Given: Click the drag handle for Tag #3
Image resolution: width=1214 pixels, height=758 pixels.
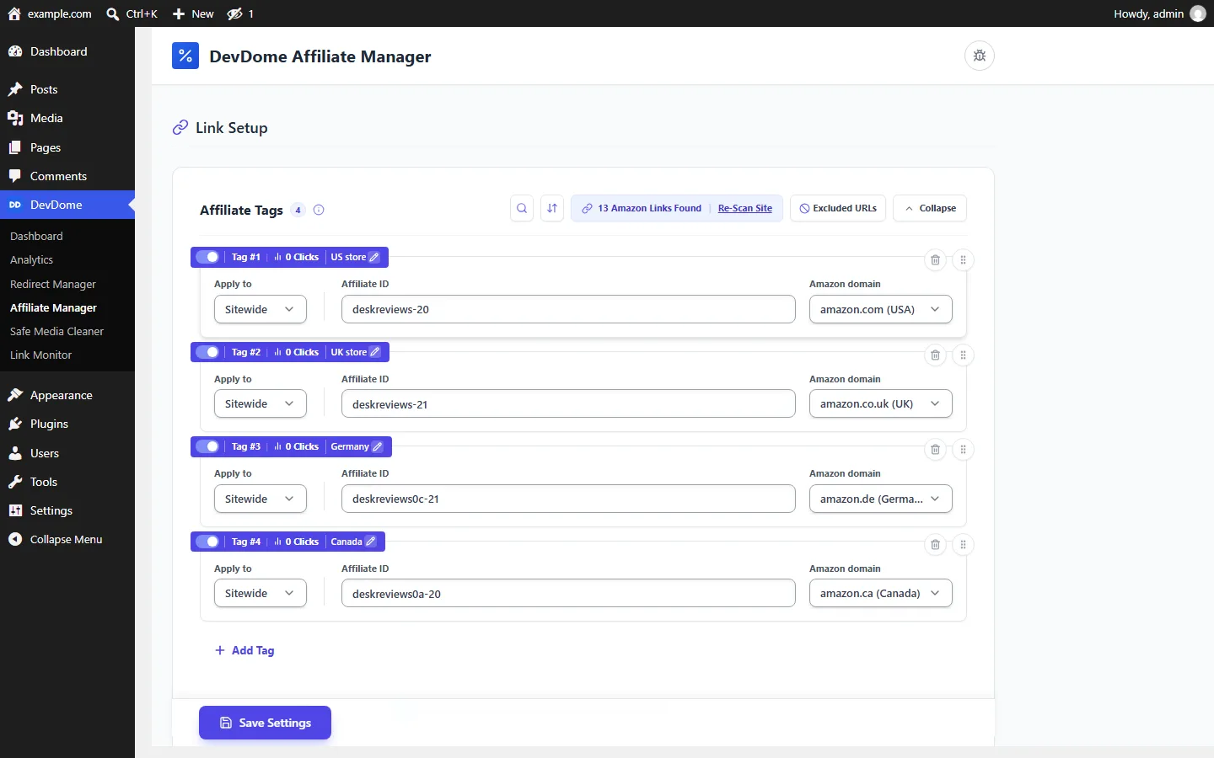Looking at the screenshot, I should point(963,450).
